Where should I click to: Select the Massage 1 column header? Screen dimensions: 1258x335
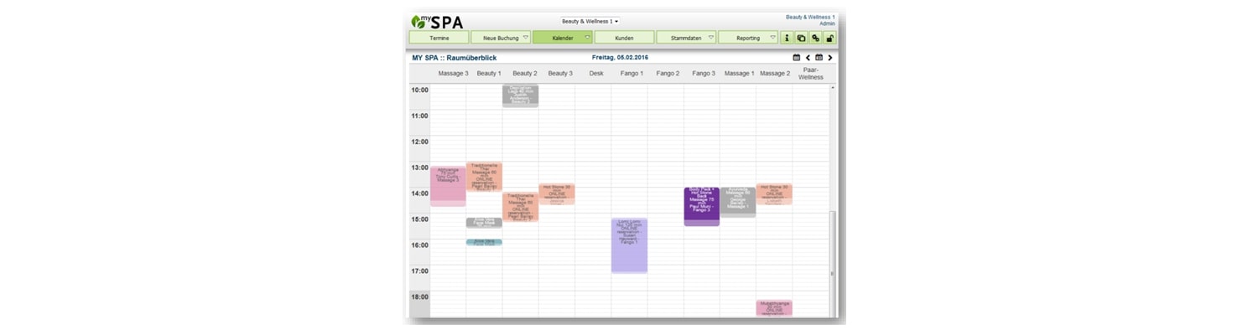pyautogui.click(x=739, y=74)
